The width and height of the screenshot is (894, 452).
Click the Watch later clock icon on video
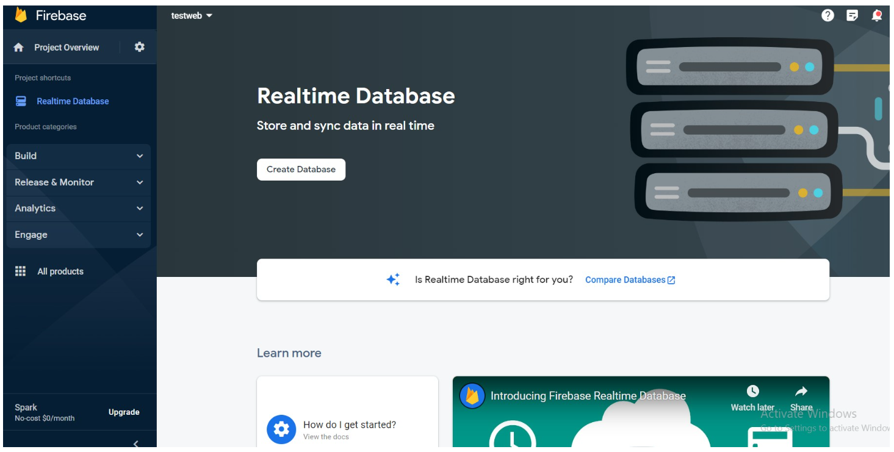[x=753, y=391]
